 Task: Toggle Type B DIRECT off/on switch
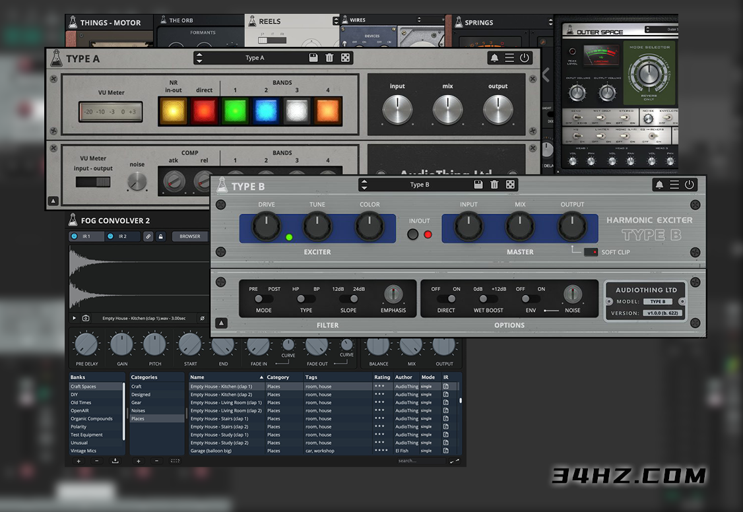446,299
